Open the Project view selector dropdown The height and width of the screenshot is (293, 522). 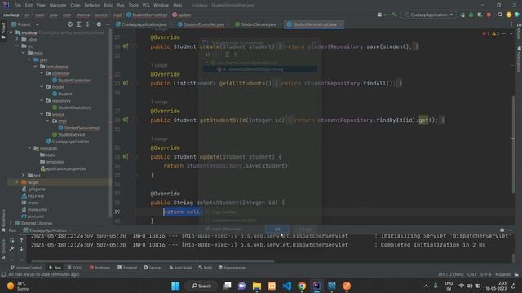point(25,24)
